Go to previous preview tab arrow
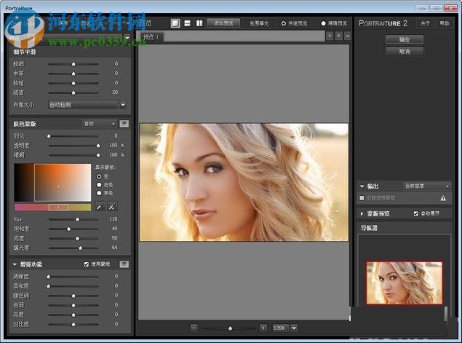 point(330,36)
